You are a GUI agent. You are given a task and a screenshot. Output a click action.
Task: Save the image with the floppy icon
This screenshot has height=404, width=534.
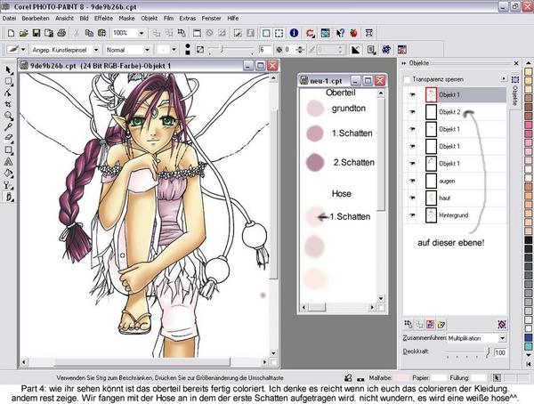(36, 33)
